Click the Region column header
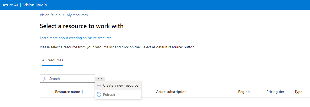This screenshot has width=310, height=107. (x=244, y=92)
